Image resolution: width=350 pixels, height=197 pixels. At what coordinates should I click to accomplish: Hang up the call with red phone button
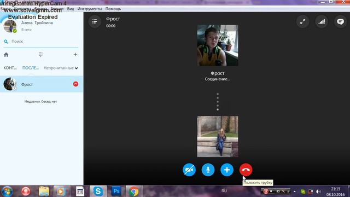pyautogui.click(x=246, y=170)
